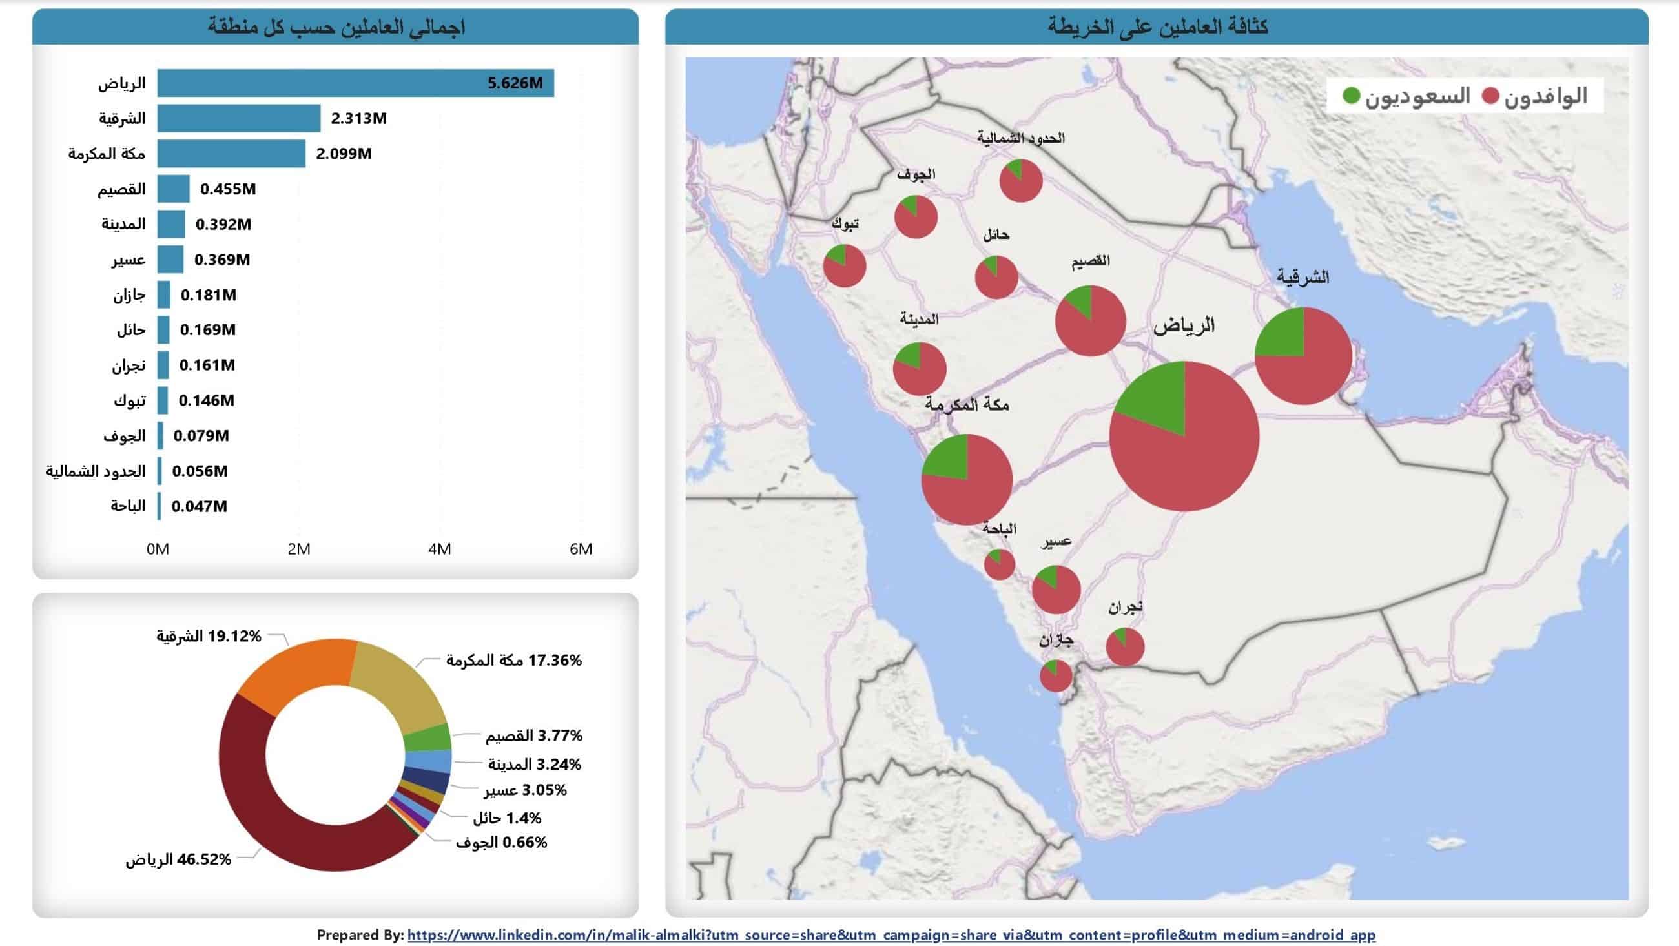The image size is (1679, 946).
Task: Select the الجوف pie bubble on the map
Action: (x=916, y=217)
